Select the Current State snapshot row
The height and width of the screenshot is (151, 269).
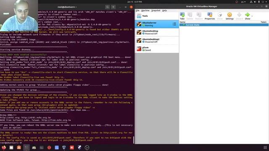[224, 25]
